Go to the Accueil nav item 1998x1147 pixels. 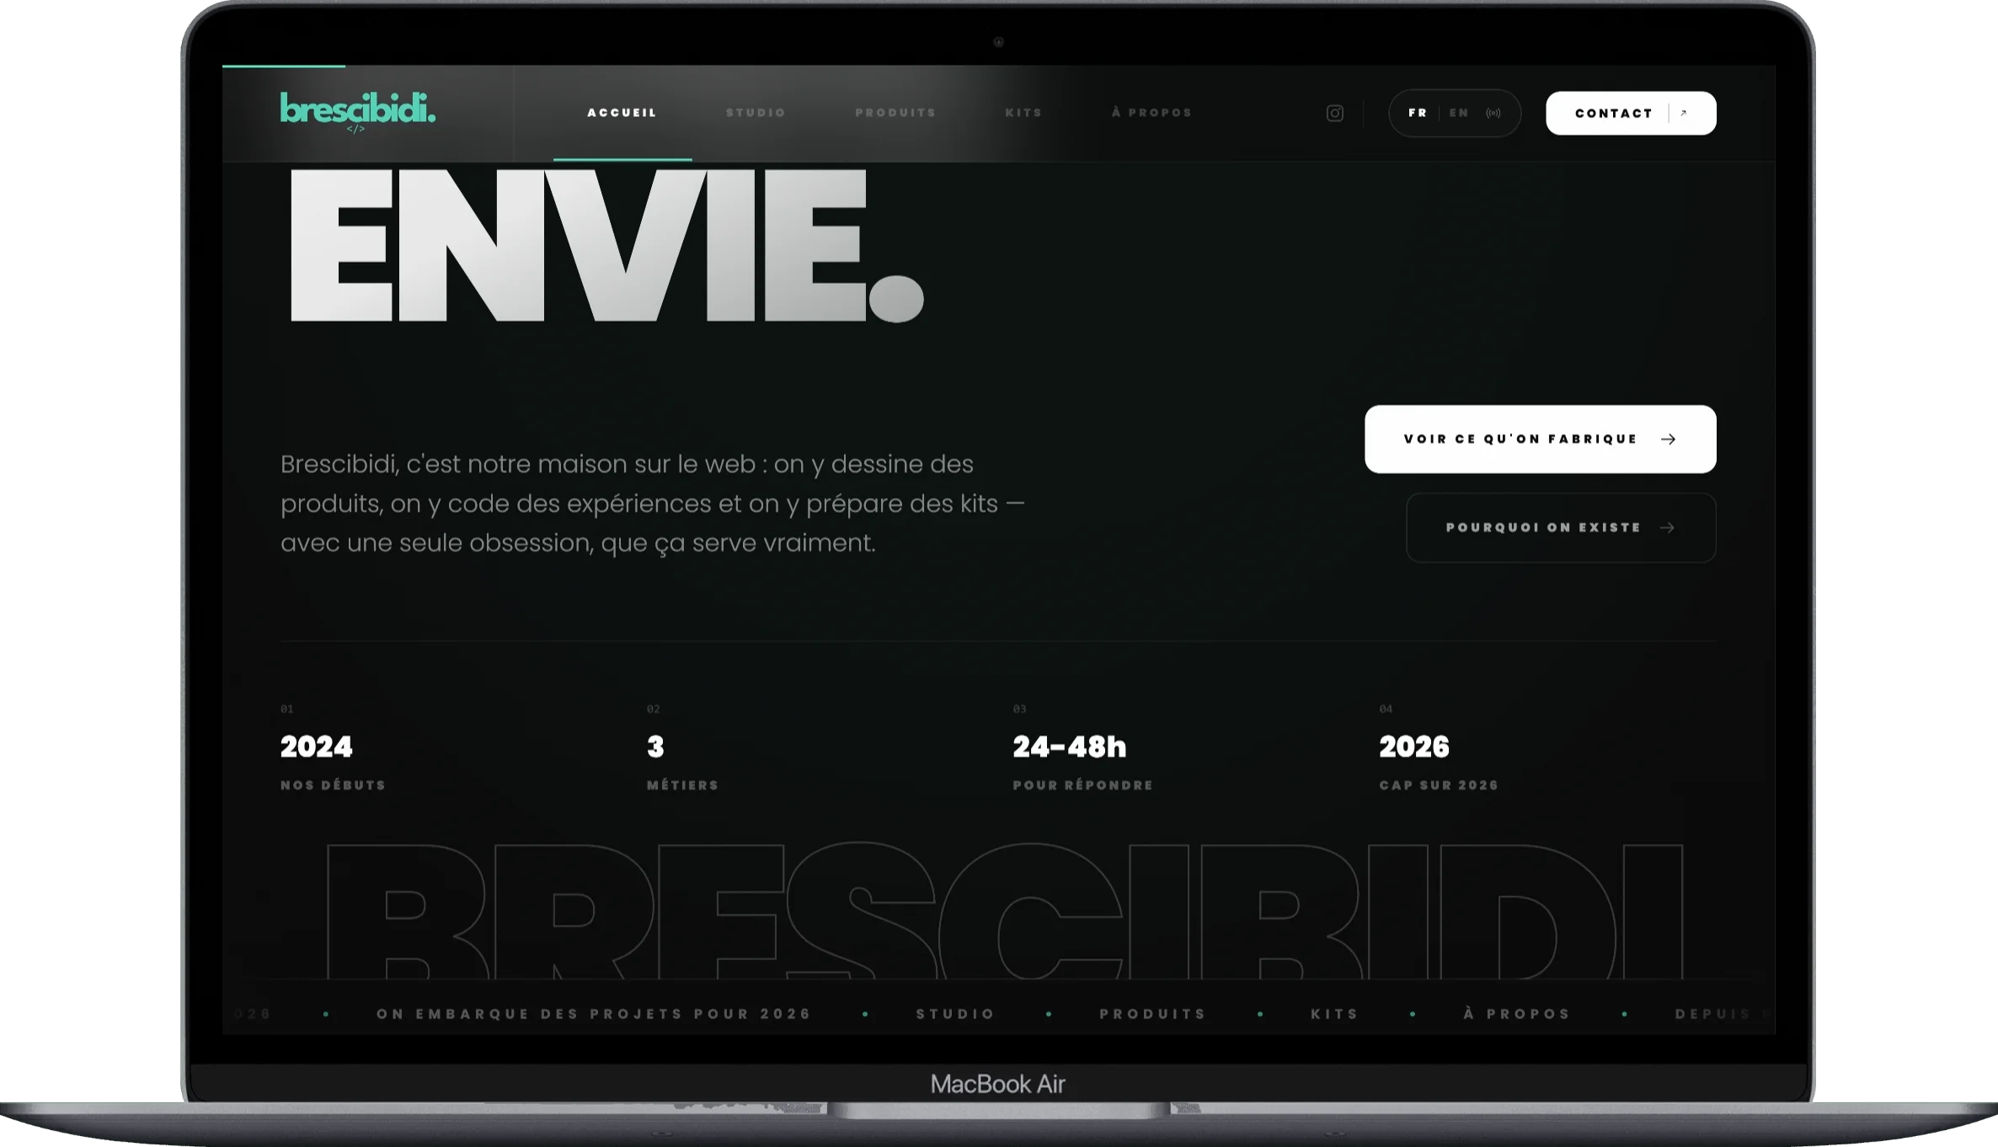pos(622,113)
